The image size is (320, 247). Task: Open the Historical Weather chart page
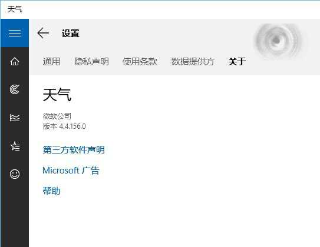pos(15,118)
